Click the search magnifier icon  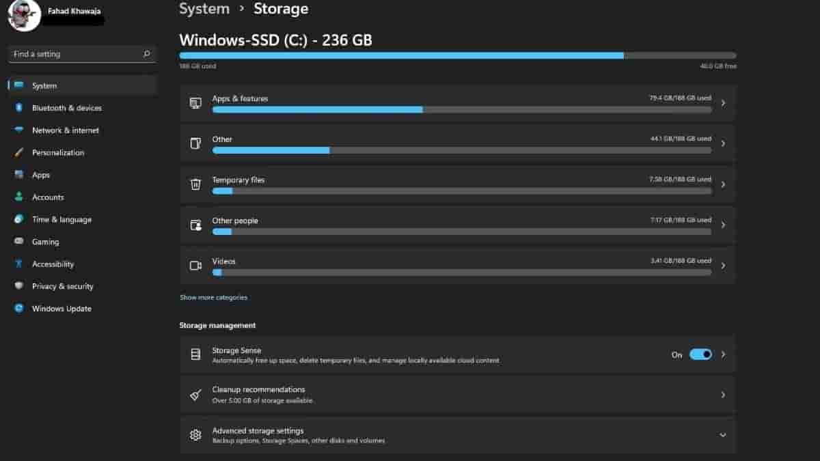(146, 54)
